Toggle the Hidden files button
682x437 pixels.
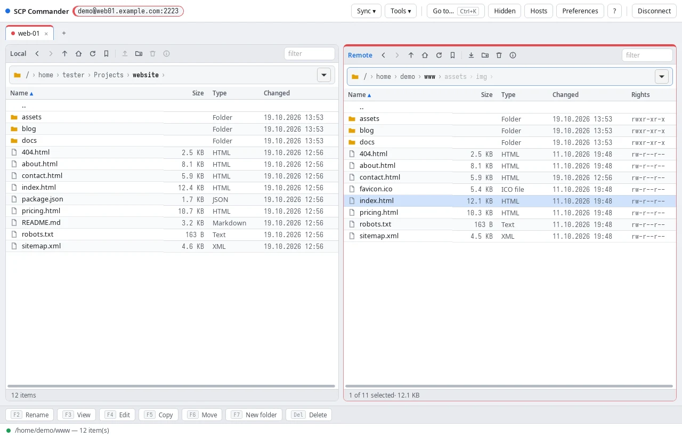point(505,11)
